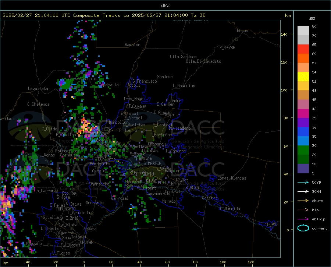Image resolution: width=331 pixels, height=267 pixels.
Task: Click the 'TUPUNGATO' map label
Action: (x=66, y=209)
